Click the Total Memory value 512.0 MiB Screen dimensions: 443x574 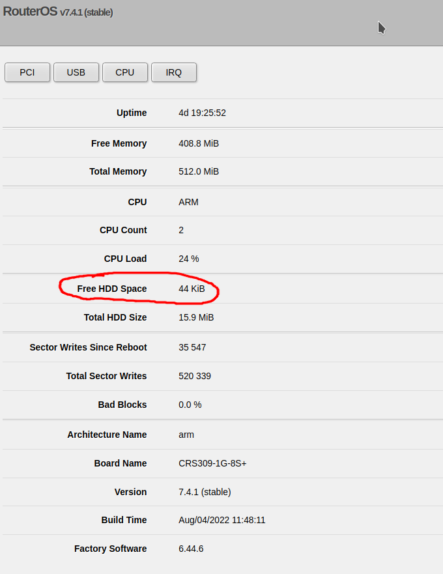click(199, 172)
